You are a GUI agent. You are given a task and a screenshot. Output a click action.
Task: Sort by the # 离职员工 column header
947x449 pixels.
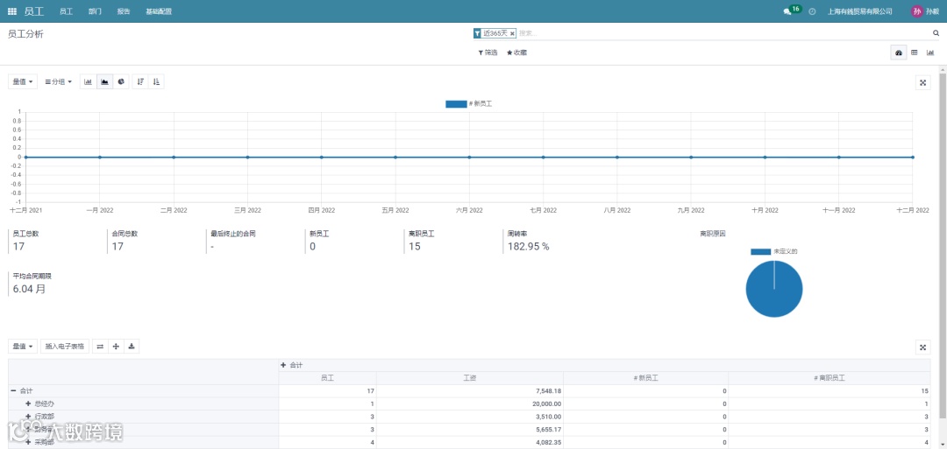coord(830,378)
